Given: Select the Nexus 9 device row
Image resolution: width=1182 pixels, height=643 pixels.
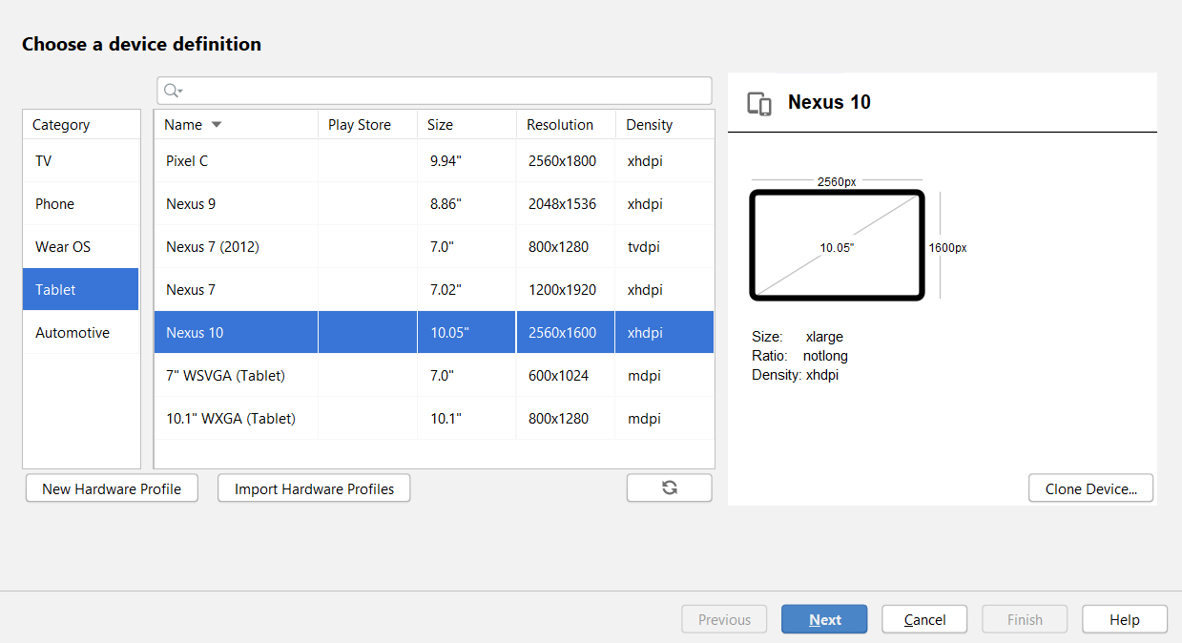Looking at the screenshot, I should tap(434, 204).
